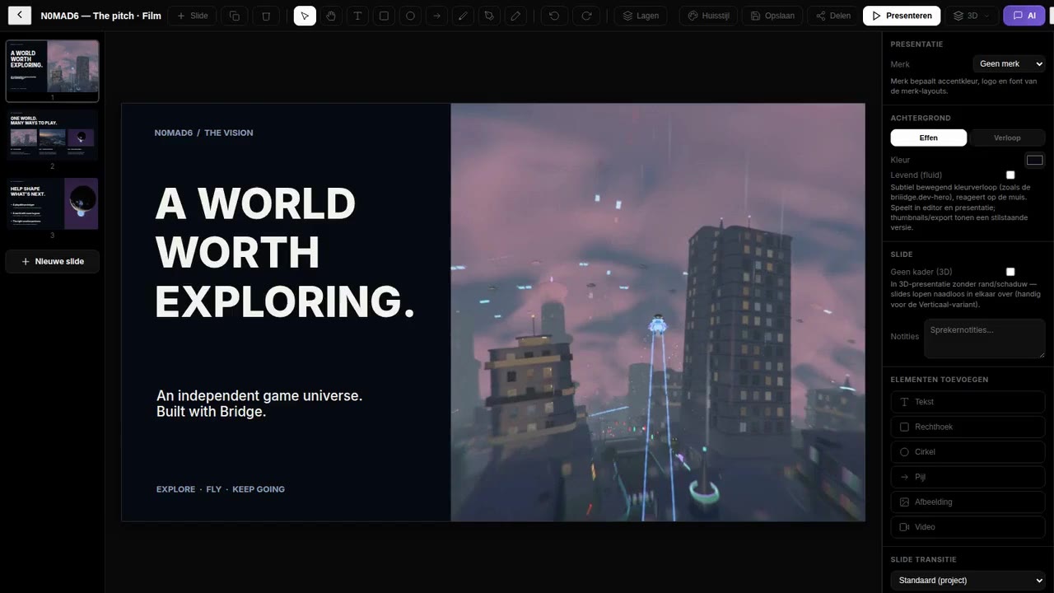1054x593 pixels.
Task: Select the hand pan tool
Action: 331,16
